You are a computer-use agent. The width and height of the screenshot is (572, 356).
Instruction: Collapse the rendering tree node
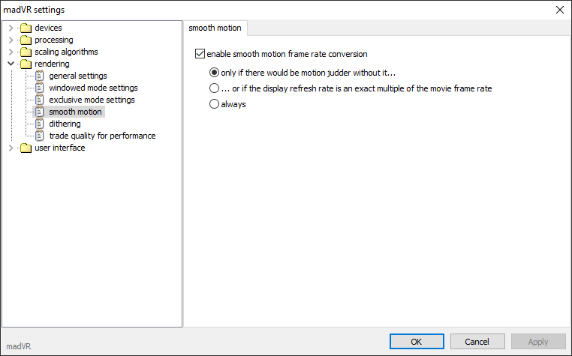point(11,64)
